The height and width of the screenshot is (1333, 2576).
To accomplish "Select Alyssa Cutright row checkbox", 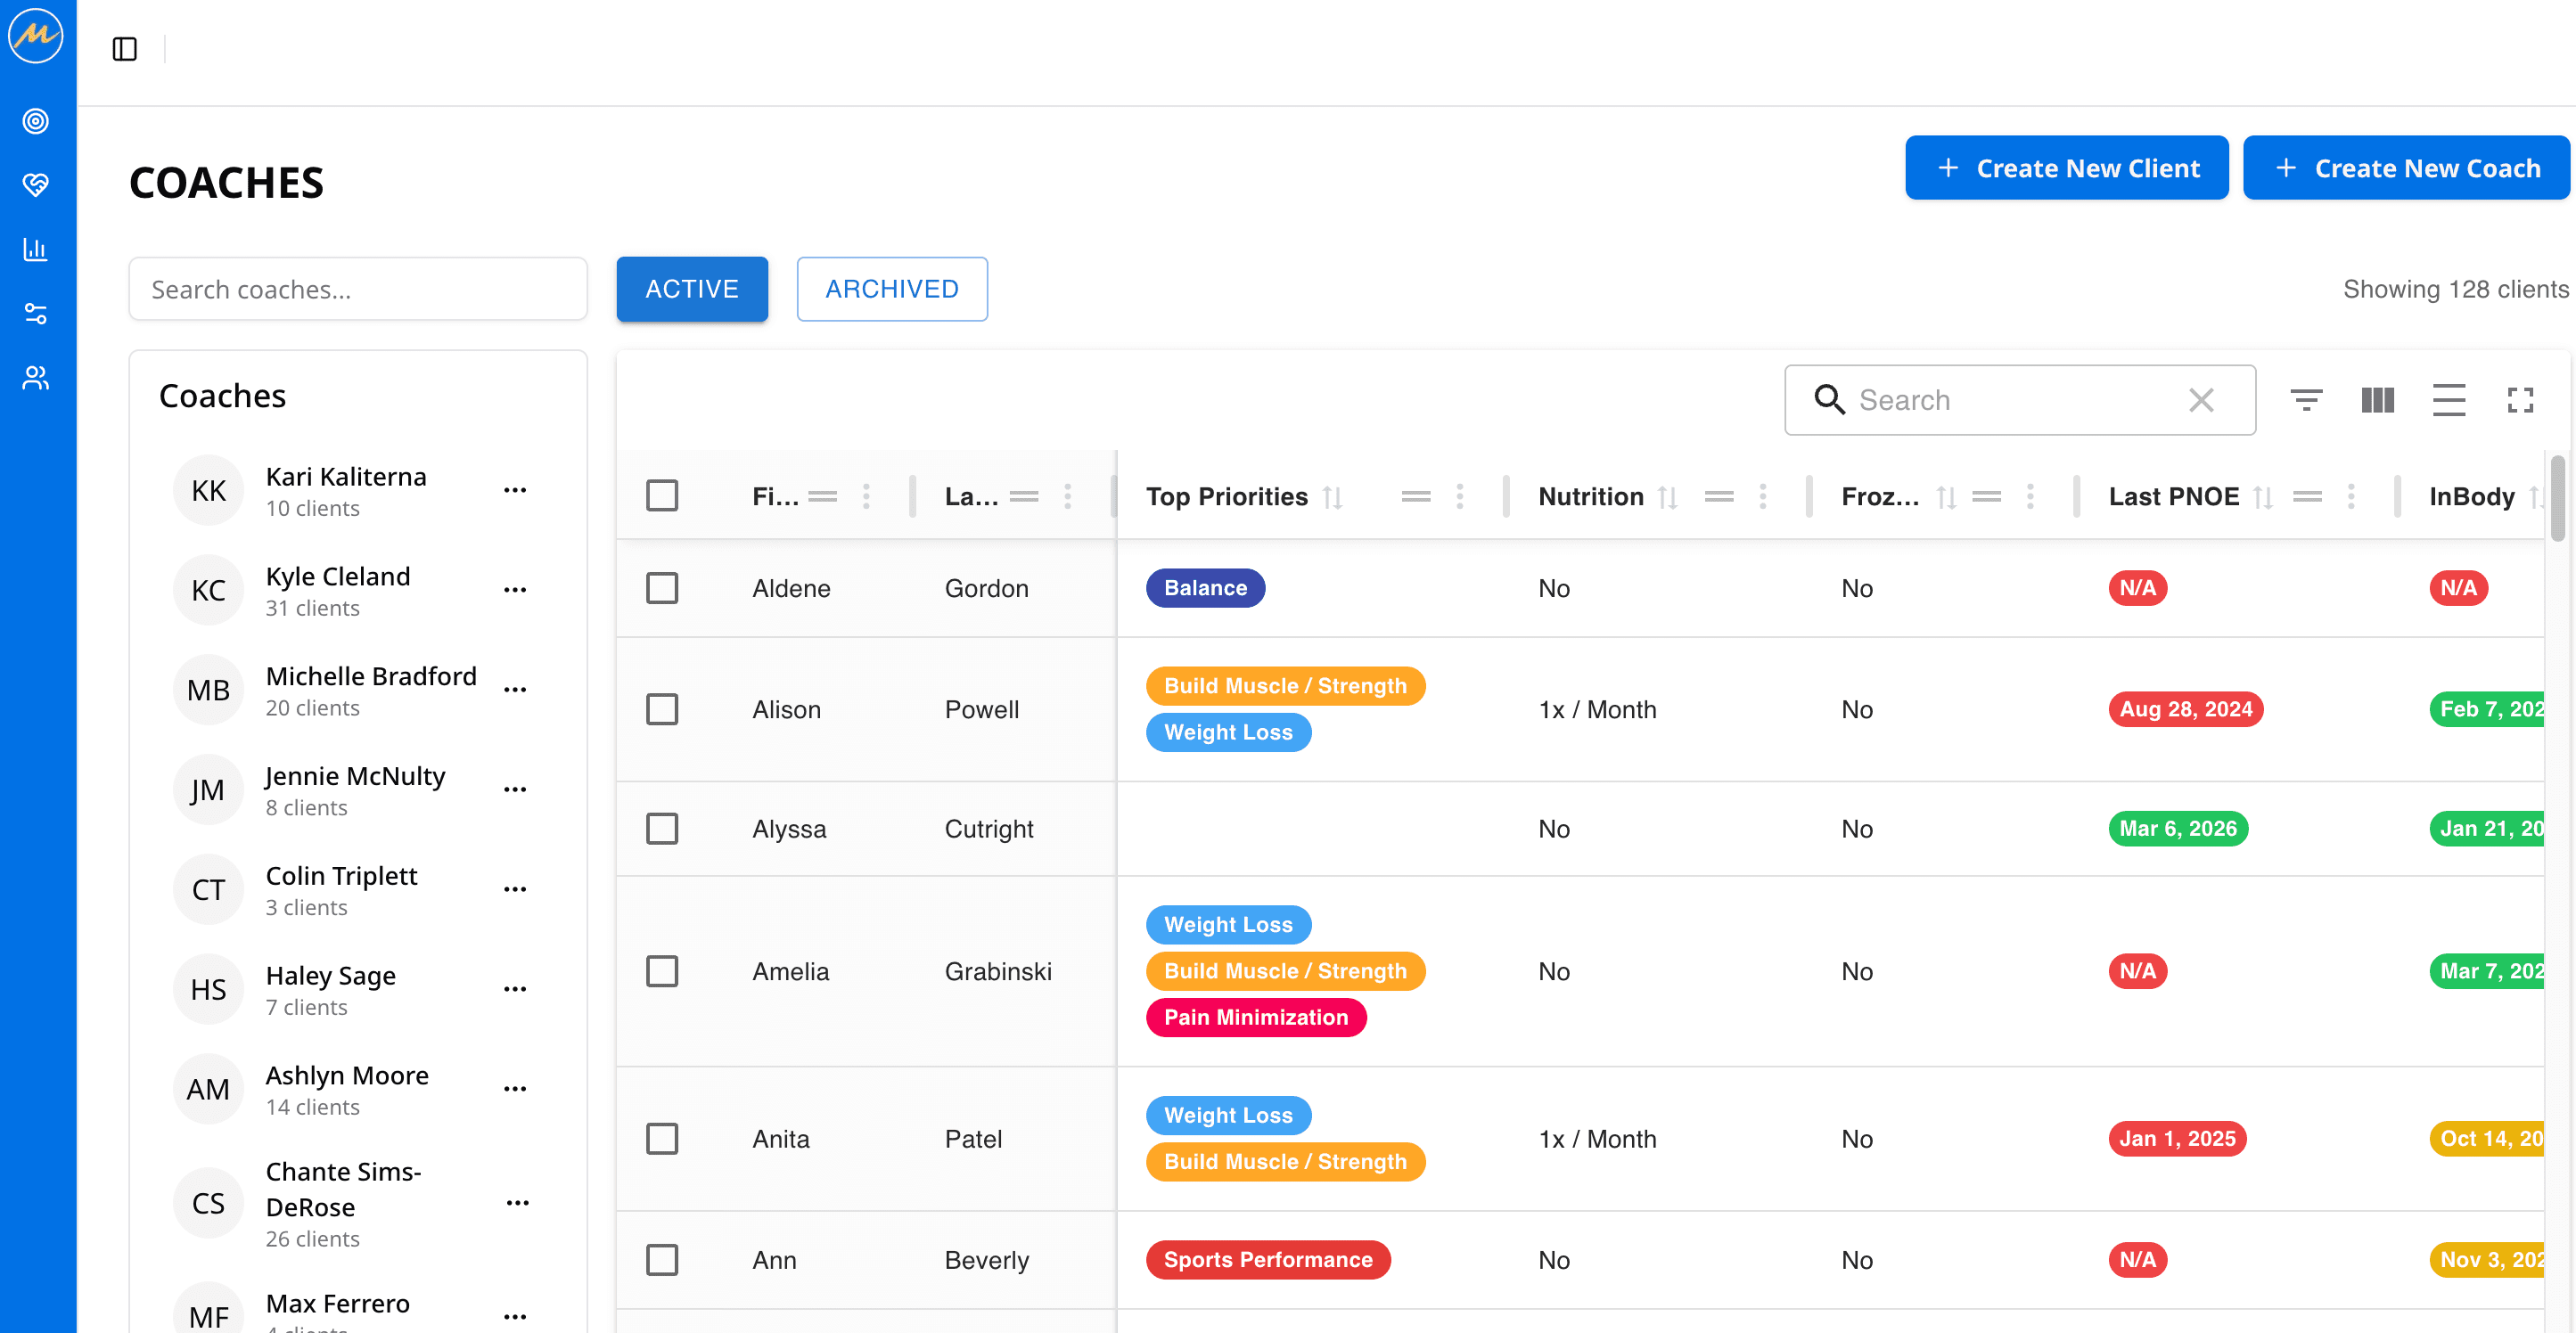I will click(662, 829).
